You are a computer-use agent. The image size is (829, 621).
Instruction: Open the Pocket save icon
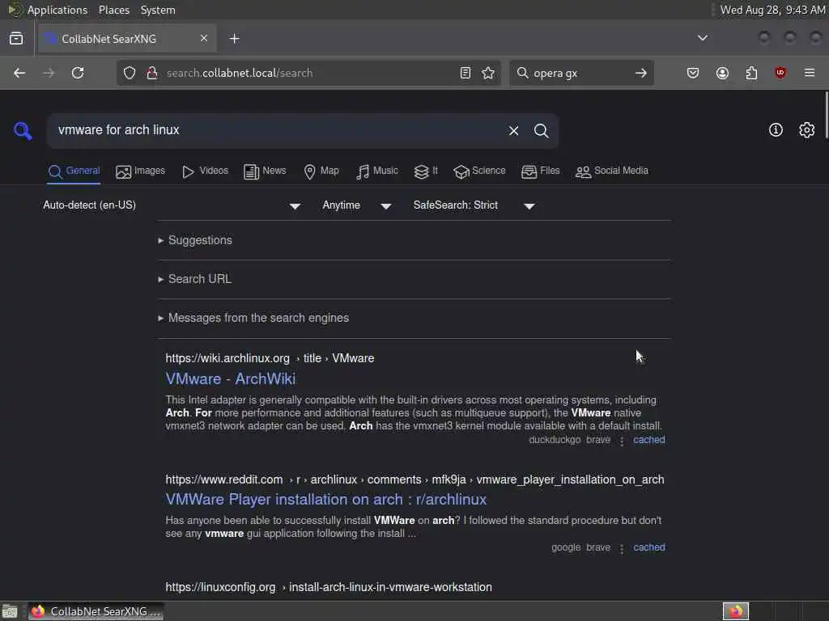pos(693,73)
